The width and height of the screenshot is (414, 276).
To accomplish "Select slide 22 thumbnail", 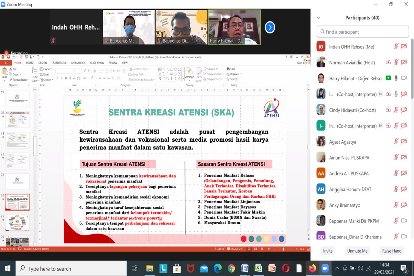I will click(17, 161).
